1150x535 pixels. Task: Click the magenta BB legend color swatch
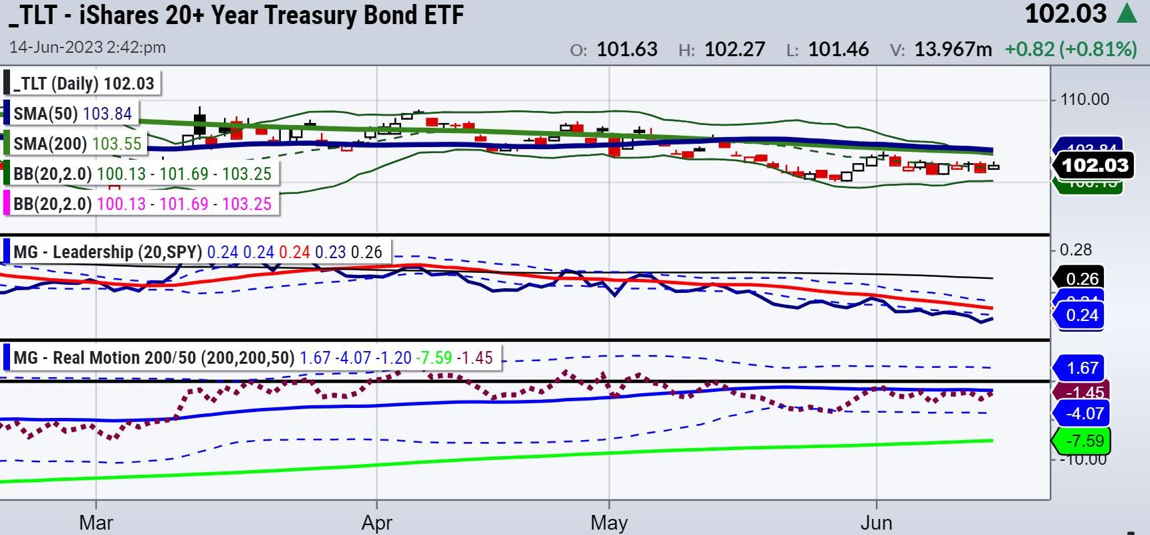[7, 203]
